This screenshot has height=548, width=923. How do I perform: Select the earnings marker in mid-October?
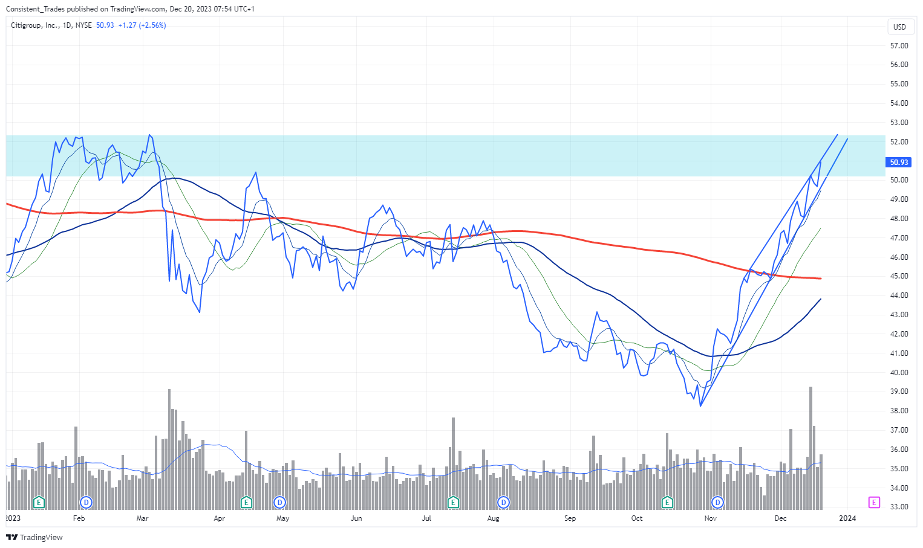[x=667, y=502]
